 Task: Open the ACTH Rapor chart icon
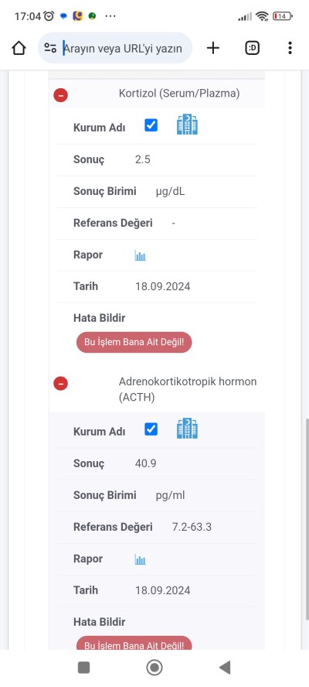pyautogui.click(x=140, y=559)
